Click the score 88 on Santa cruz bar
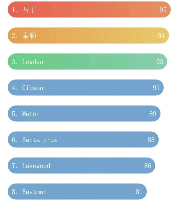This screenshot has height=204, width=187. pos(151,140)
